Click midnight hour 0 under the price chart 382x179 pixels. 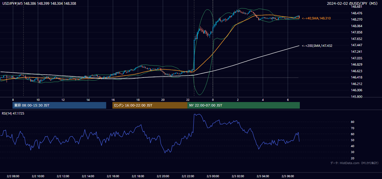coord(213,100)
